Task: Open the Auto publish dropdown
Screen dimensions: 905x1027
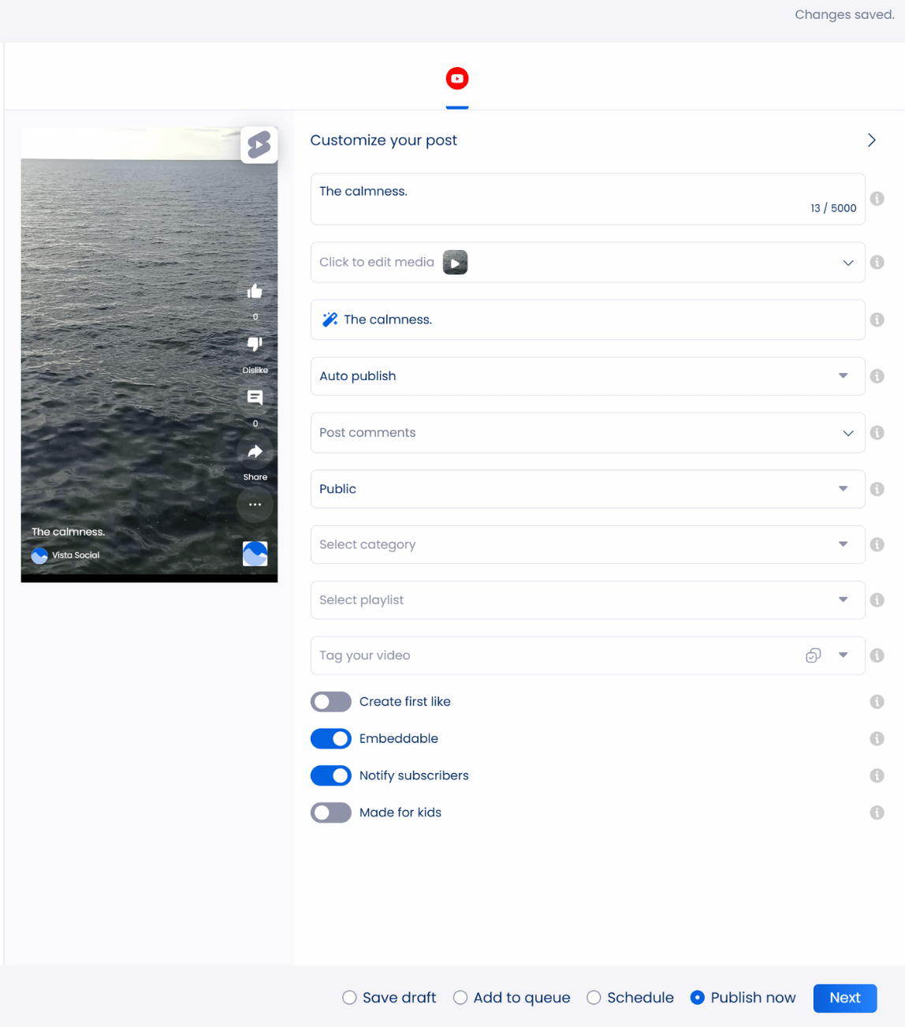Action: coord(587,376)
